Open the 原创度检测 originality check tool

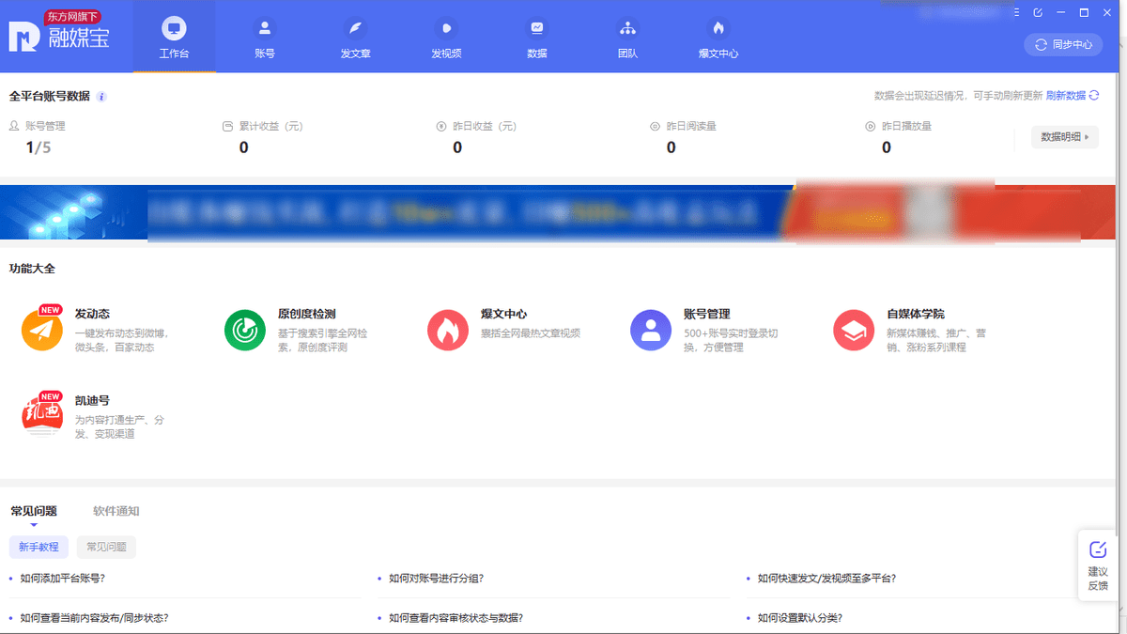coord(244,331)
